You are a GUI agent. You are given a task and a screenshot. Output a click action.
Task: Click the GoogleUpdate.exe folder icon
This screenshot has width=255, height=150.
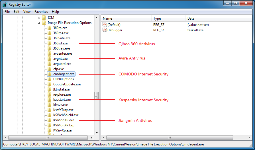[50, 84]
